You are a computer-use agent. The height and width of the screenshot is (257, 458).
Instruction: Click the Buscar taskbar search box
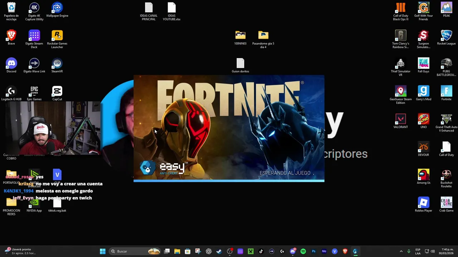[x=134, y=251]
